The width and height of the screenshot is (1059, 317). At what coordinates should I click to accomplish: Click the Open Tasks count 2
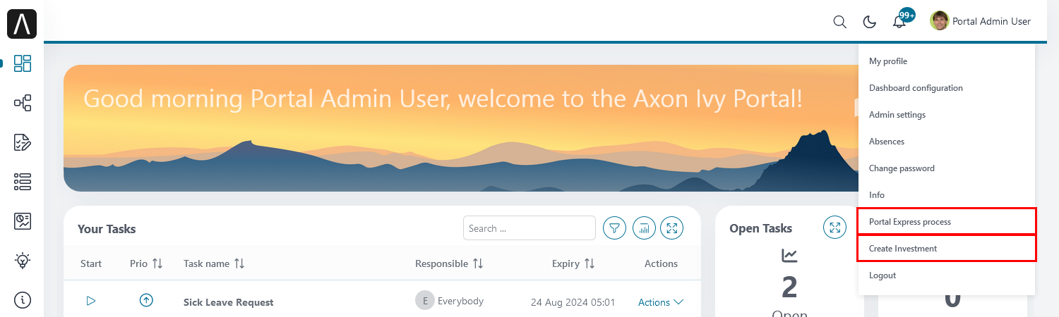[x=789, y=287]
